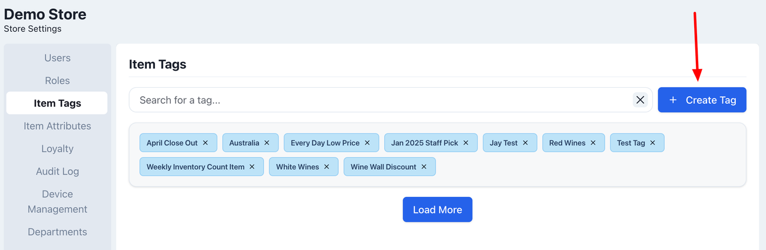Screen dimensions: 766x250
Task: Focus the Search for a tag input
Action: (x=377, y=100)
